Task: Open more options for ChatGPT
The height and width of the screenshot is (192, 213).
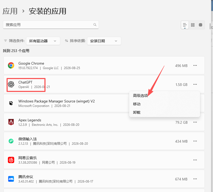Action: [195, 84]
